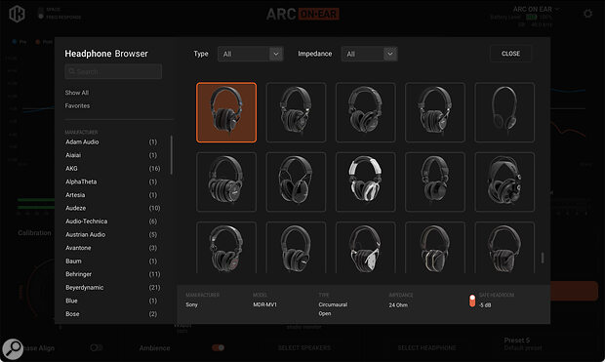Click the Search input field
Screen dimensions: 605x362
pos(113,72)
